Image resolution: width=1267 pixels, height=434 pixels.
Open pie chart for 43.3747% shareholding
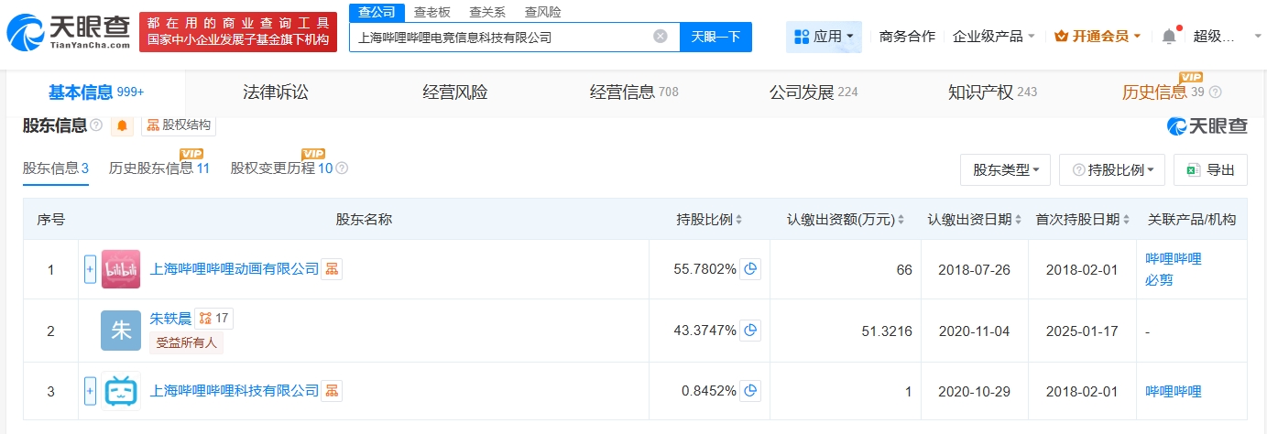[x=750, y=331]
